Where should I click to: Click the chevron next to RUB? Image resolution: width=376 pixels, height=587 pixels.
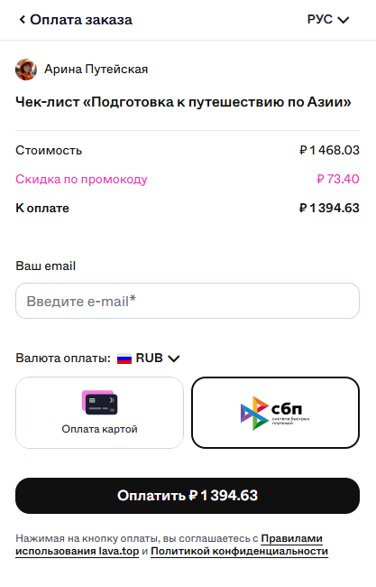174,359
